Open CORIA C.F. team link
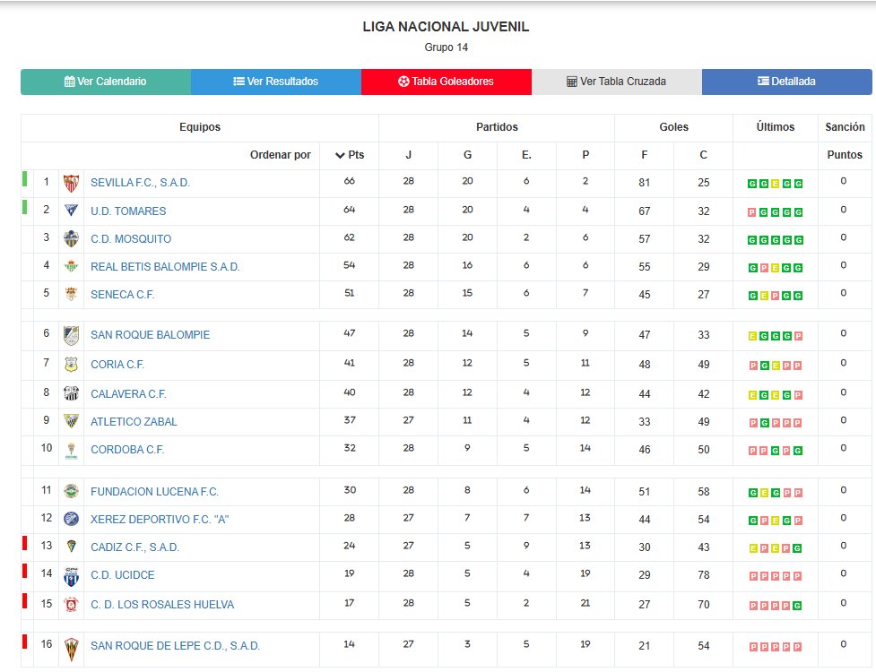 [117, 365]
